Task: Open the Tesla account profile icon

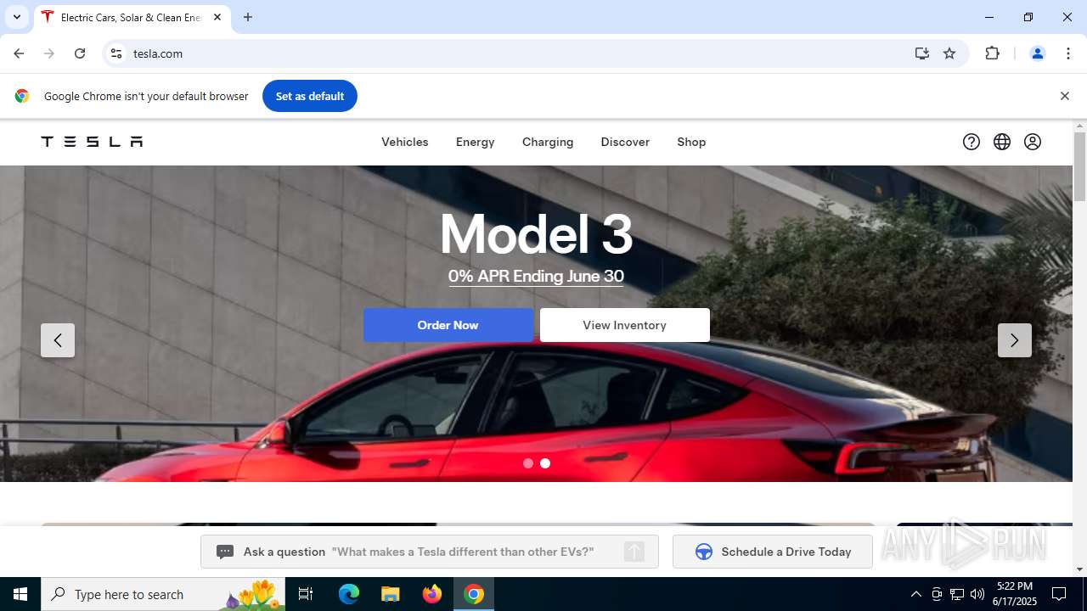Action: (x=1033, y=142)
